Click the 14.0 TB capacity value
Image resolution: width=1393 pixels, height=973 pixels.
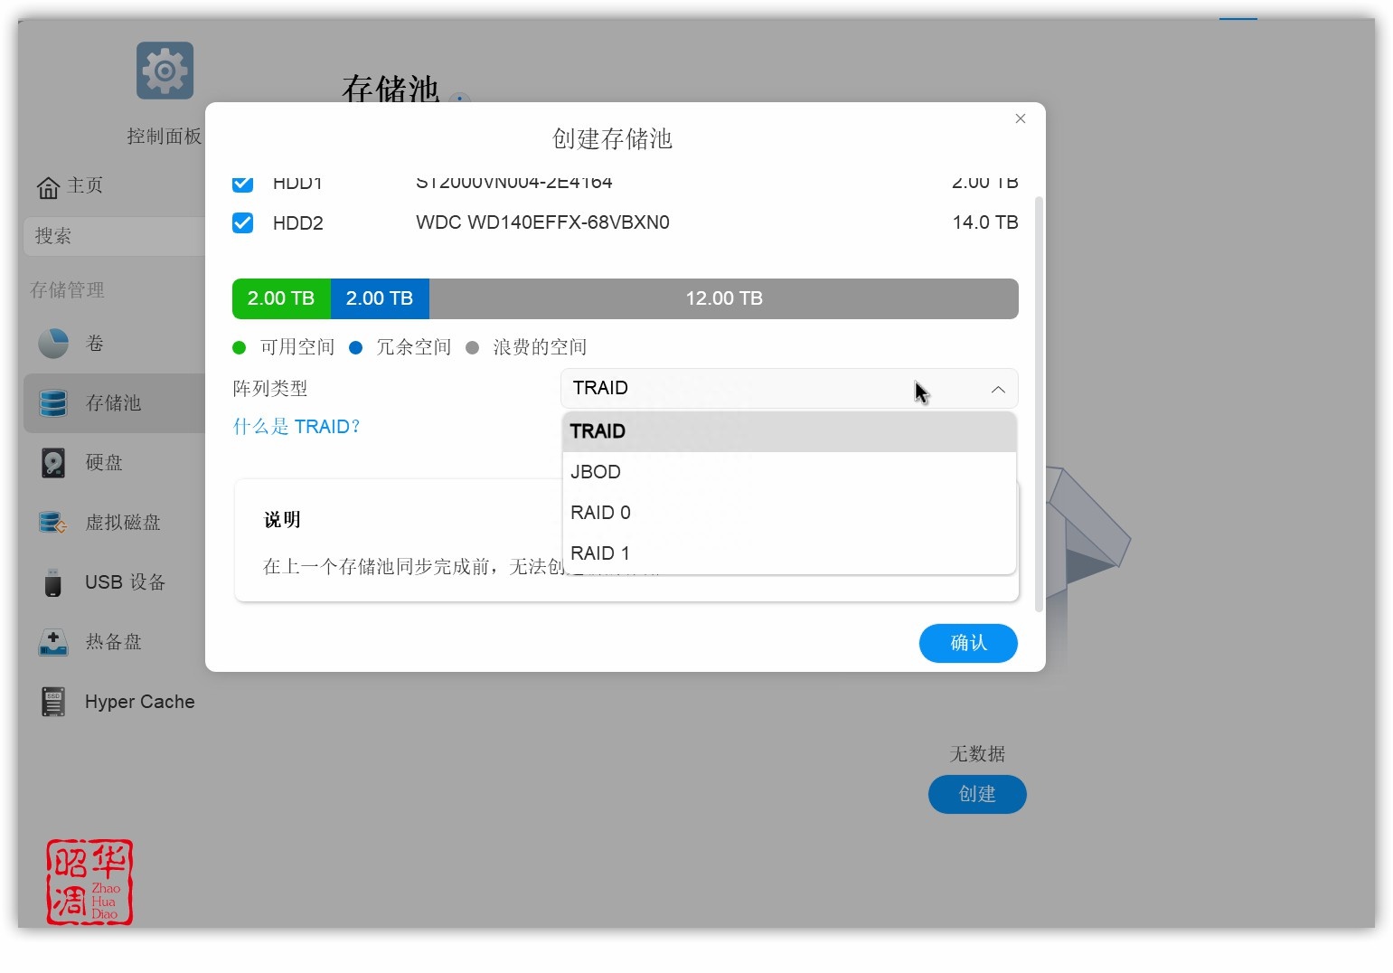coord(985,222)
